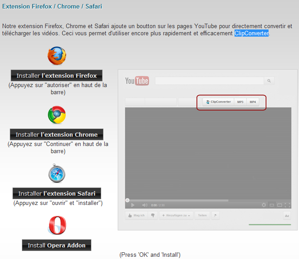This screenshot has width=299, height=259.
Task: Click the 0:00 / 2:30 time display
Action: pos(158,205)
